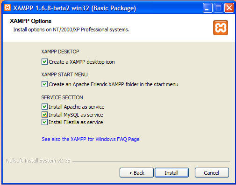Viewport: 236px width, 185px height.
Task: Click the maximize button in the title bar
Action: click(x=218, y=7)
